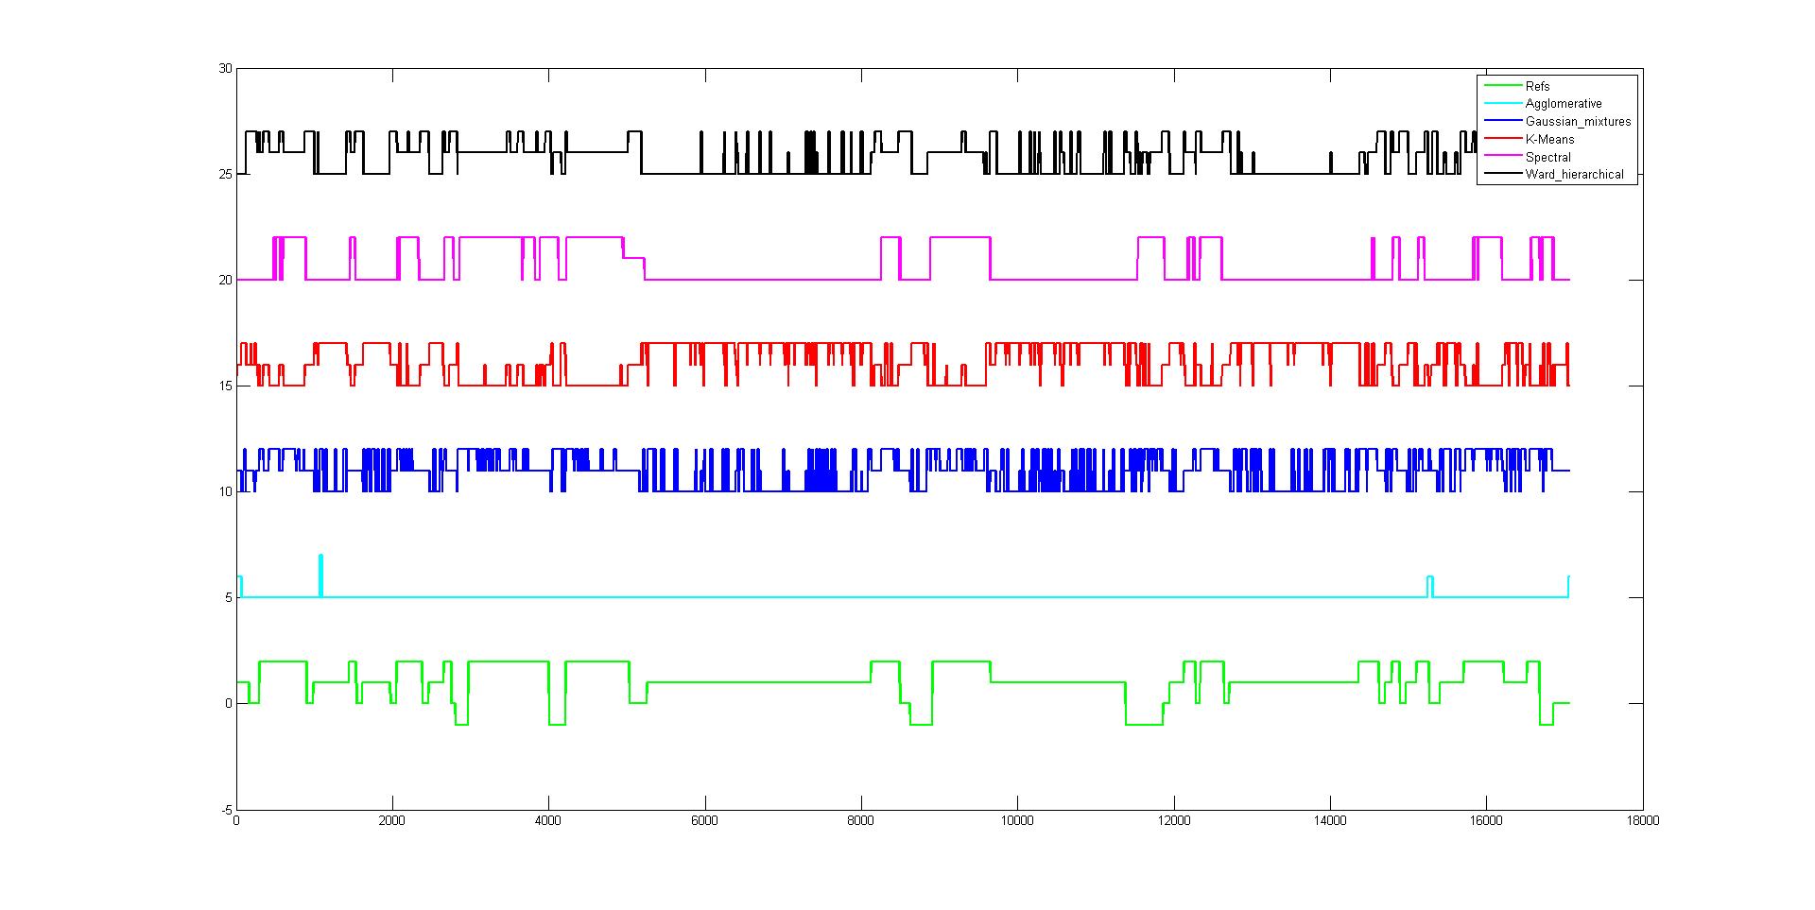Click the tall cyan spike on Agglomerative line
Image resolution: width=1815 pixels, height=910 pixels.
pos(321,567)
